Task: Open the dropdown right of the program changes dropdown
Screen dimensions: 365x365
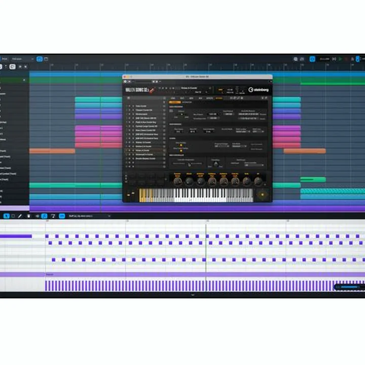Action: (x=239, y=146)
